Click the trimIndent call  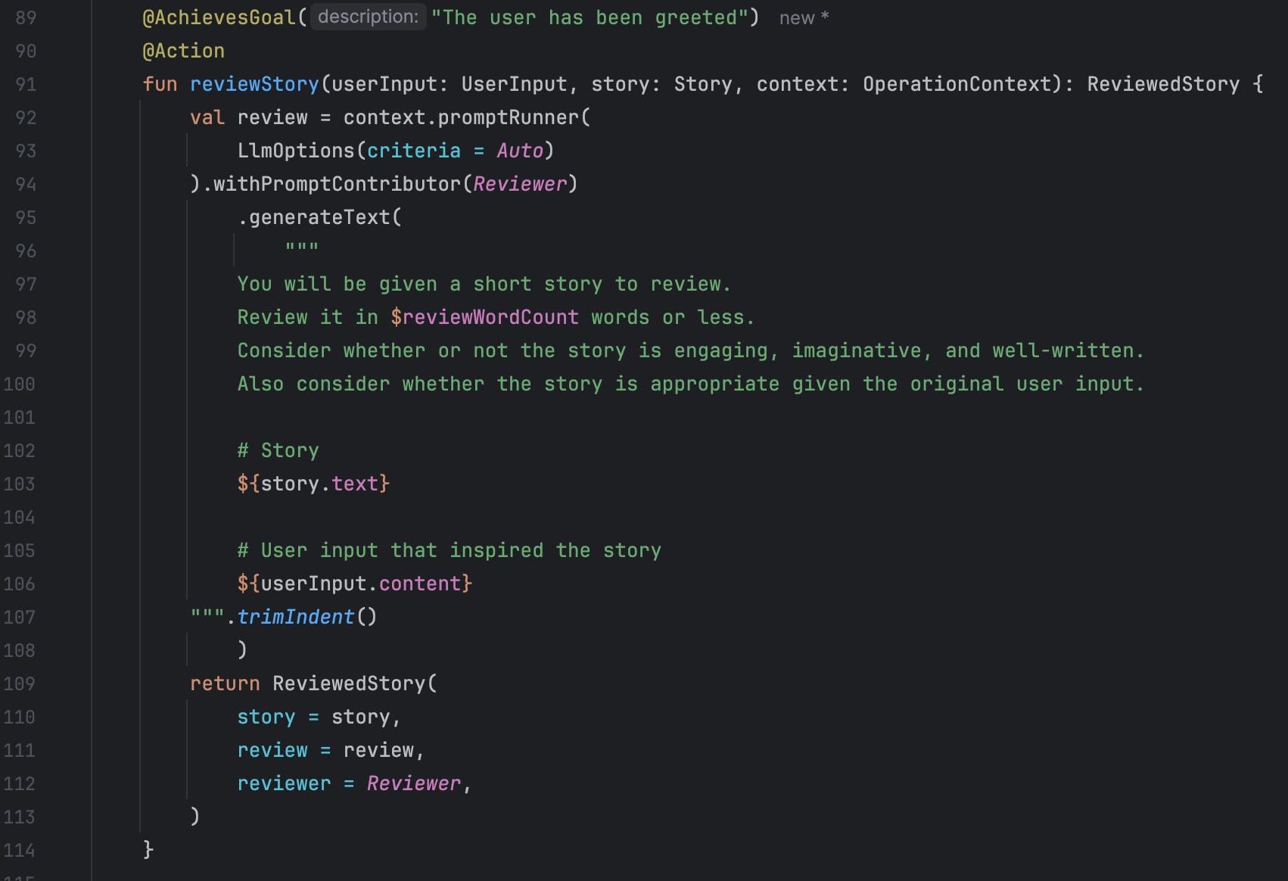point(296,617)
